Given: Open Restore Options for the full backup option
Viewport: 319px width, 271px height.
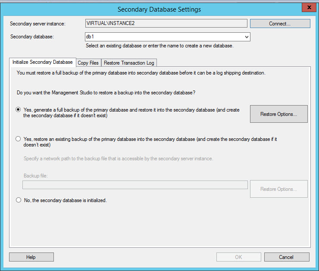Looking at the screenshot, I should [278, 114].
